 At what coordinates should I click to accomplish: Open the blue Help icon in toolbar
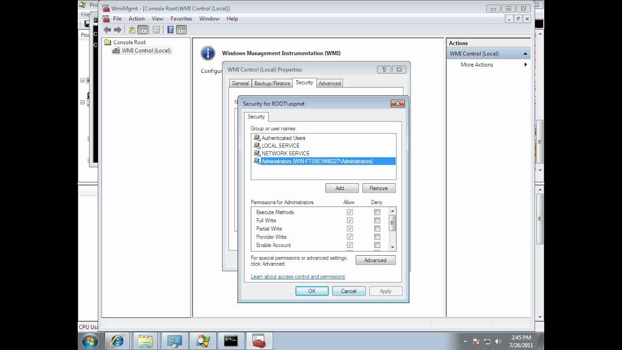coord(171,30)
